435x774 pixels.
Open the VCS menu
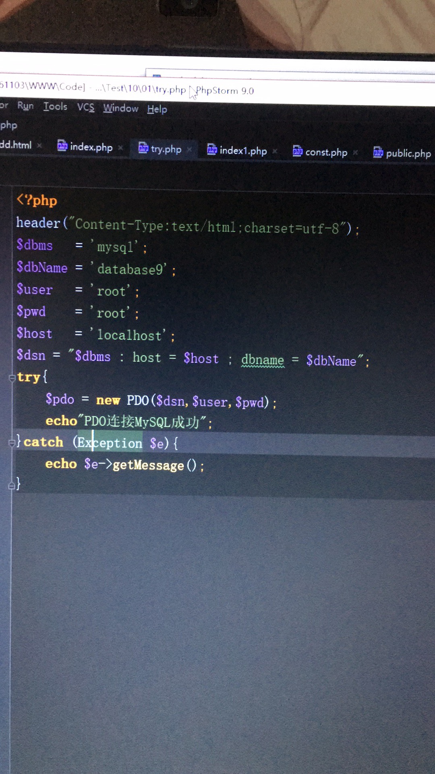tap(86, 107)
